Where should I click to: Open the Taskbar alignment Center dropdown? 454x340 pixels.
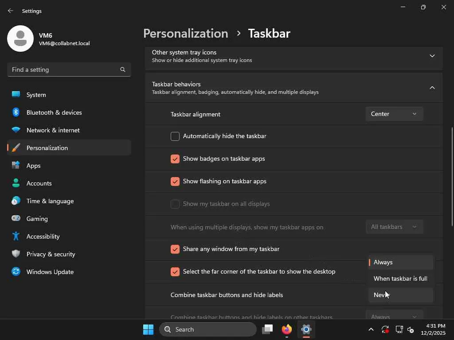394,114
